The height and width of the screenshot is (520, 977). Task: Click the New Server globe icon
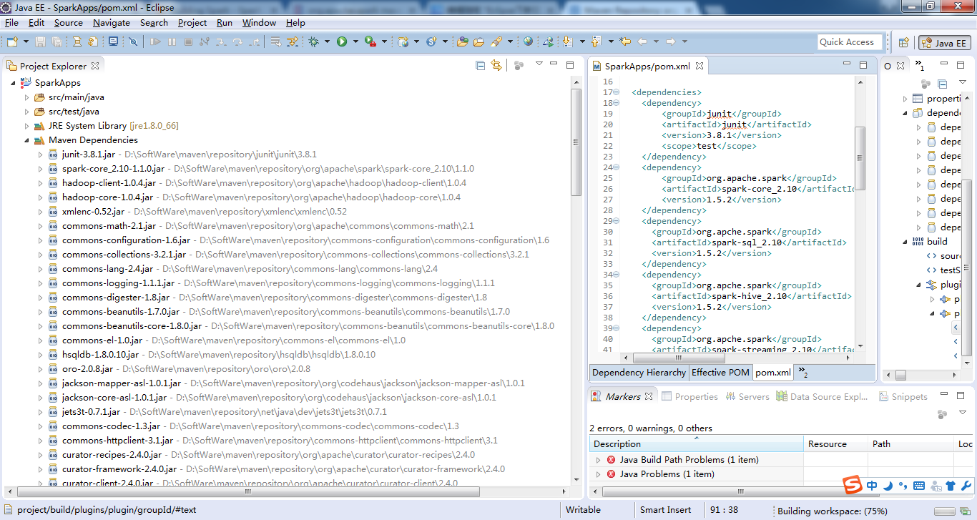pos(403,42)
